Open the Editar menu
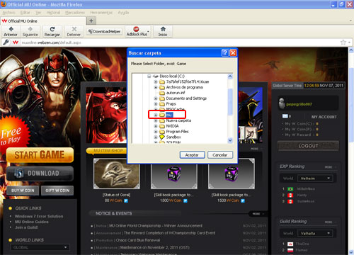 click(x=25, y=13)
